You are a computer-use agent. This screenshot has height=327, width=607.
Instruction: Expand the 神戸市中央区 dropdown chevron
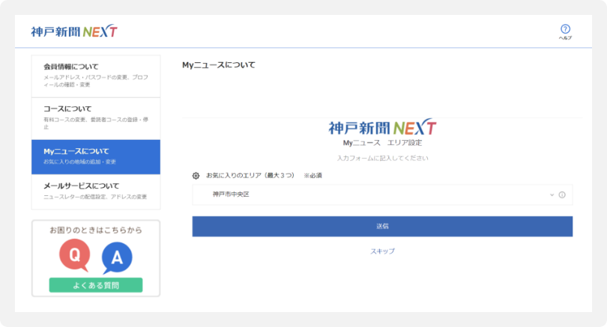[552, 195]
